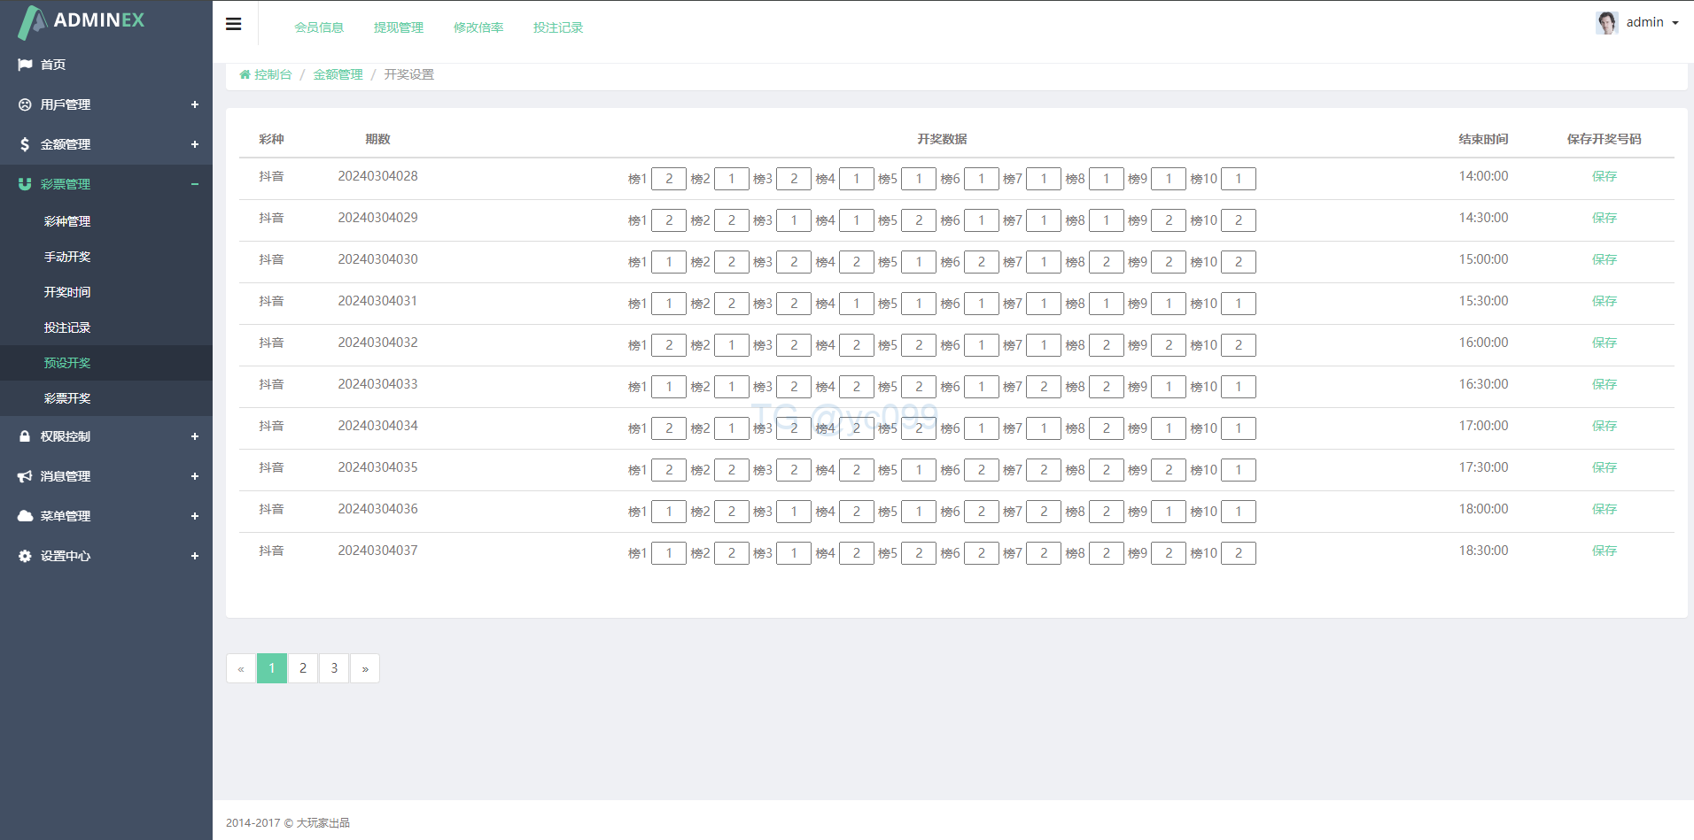Image resolution: width=1694 pixels, height=840 pixels.
Task: Click the lock icon for 权限控制
Action: 25,436
